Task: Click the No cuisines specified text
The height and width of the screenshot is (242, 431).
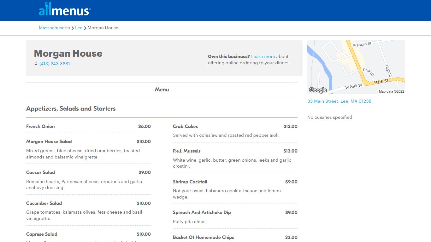Action: [330, 117]
